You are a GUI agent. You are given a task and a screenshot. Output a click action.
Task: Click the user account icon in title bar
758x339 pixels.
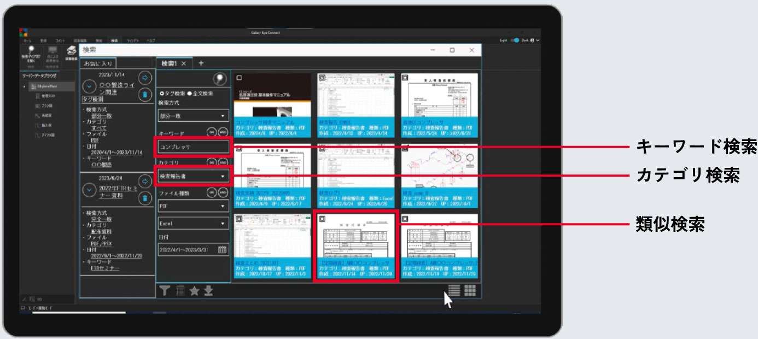tap(532, 40)
